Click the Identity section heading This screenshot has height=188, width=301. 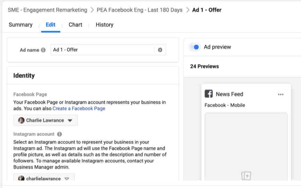[24, 76]
